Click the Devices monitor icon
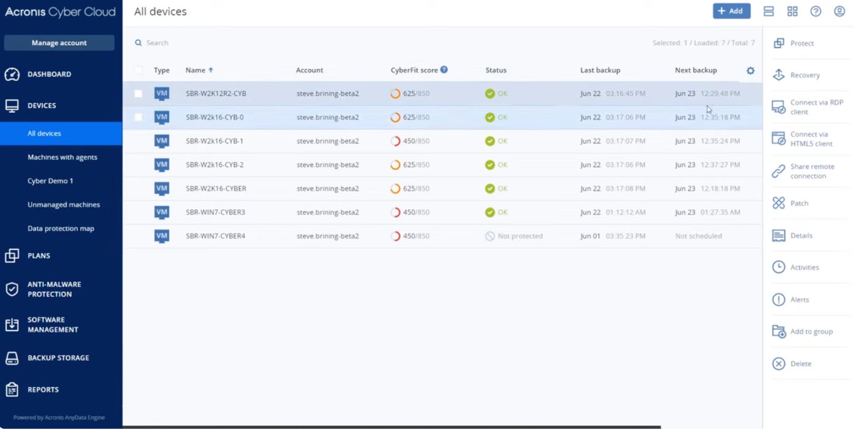854x432 pixels. [x=12, y=106]
